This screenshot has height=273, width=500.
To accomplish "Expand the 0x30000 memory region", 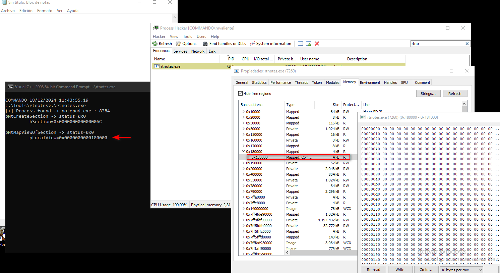I will click(243, 123).
